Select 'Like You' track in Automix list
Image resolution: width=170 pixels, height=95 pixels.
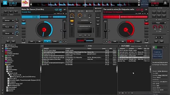134,61
